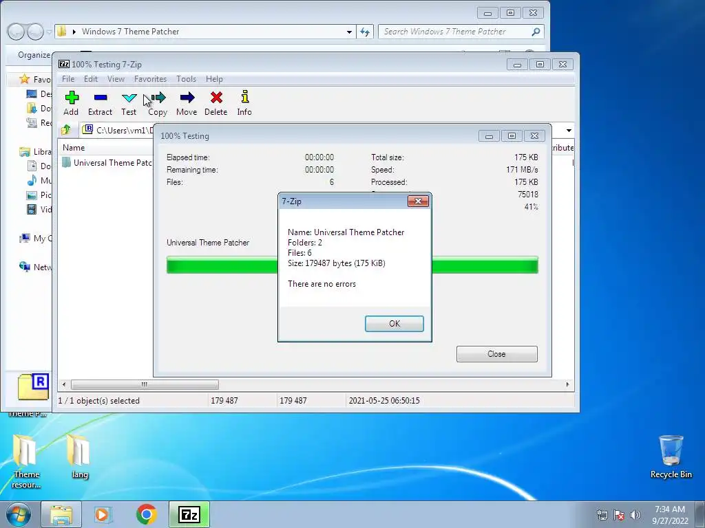Click the Windows Start button
This screenshot has height=528, width=705.
point(19,514)
